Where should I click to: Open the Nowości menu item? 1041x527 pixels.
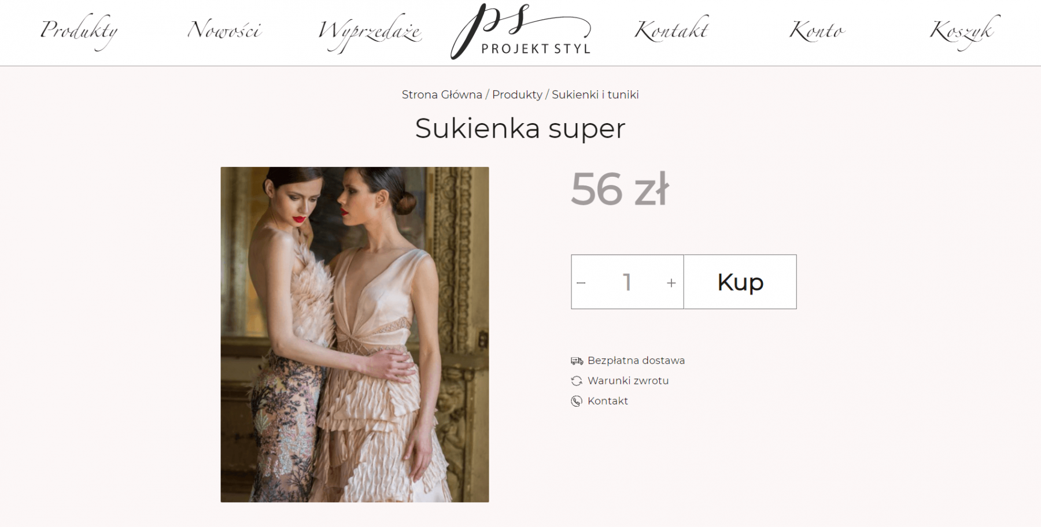[224, 29]
